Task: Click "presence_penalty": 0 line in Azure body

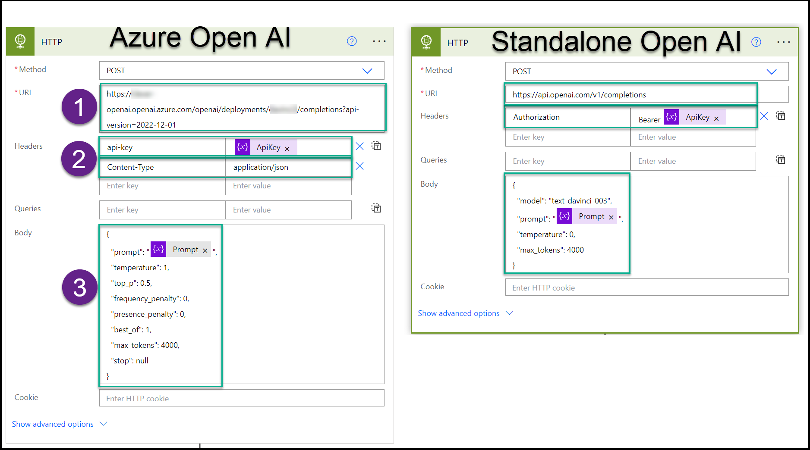Action: click(x=148, y=314)
